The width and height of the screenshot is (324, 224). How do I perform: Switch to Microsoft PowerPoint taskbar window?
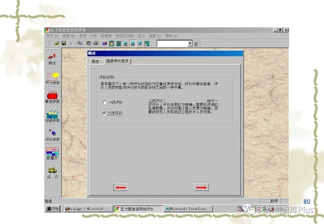[188, 209]
